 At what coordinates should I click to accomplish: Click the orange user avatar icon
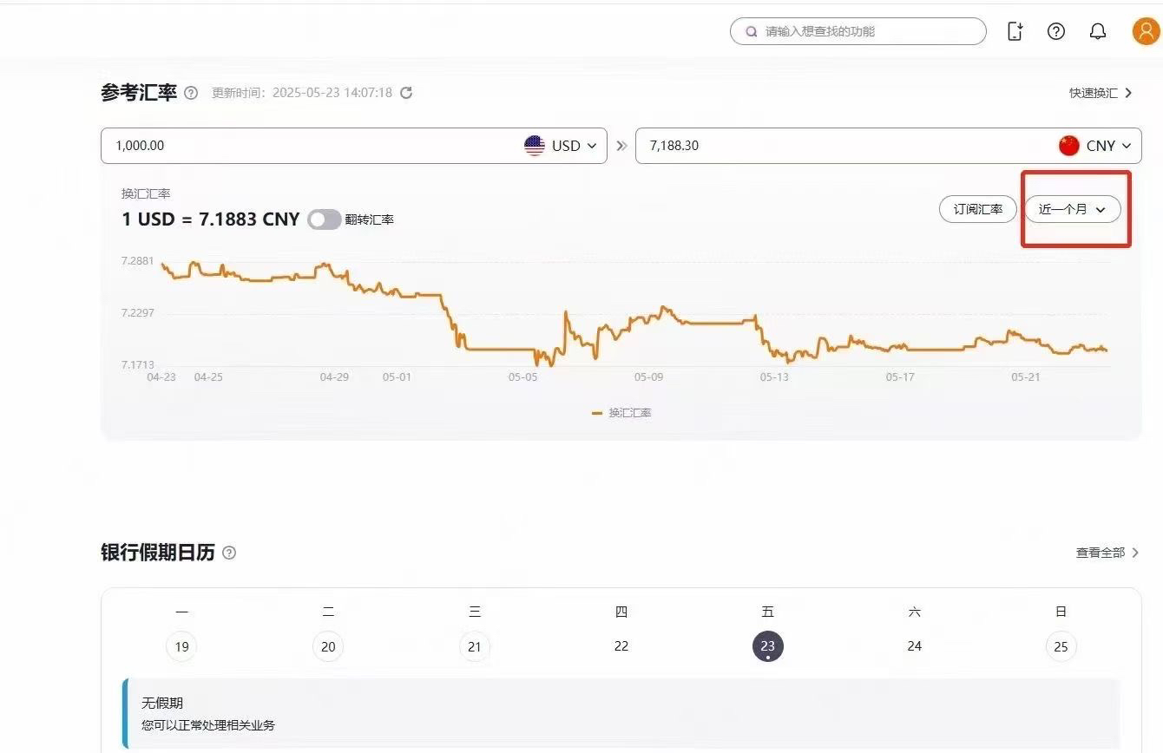1146,31
